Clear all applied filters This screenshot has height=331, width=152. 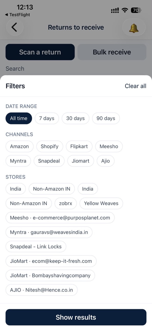click(135, 86)
